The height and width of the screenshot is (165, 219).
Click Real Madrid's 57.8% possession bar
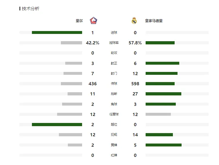pos(160,43)
